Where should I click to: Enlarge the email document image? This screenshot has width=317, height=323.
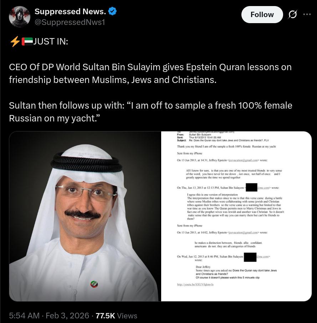236,216
